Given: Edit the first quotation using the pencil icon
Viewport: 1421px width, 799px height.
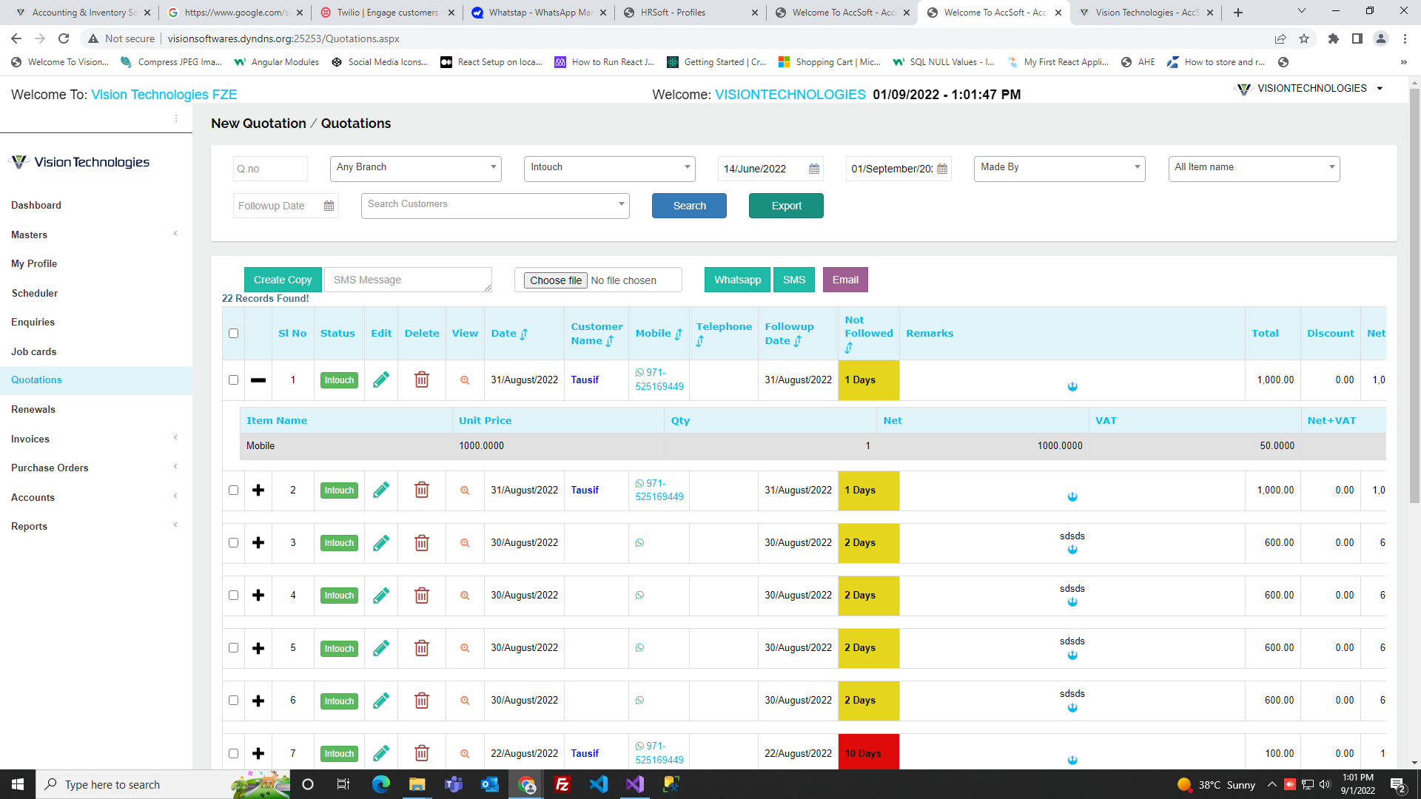Looking at the screenshot, I should pos(381,380).
